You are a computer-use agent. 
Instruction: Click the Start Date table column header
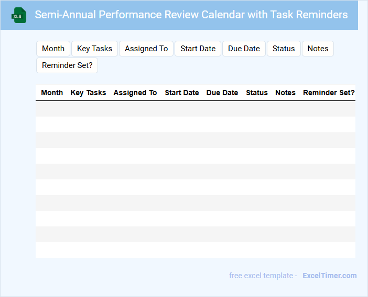[181, 93]
